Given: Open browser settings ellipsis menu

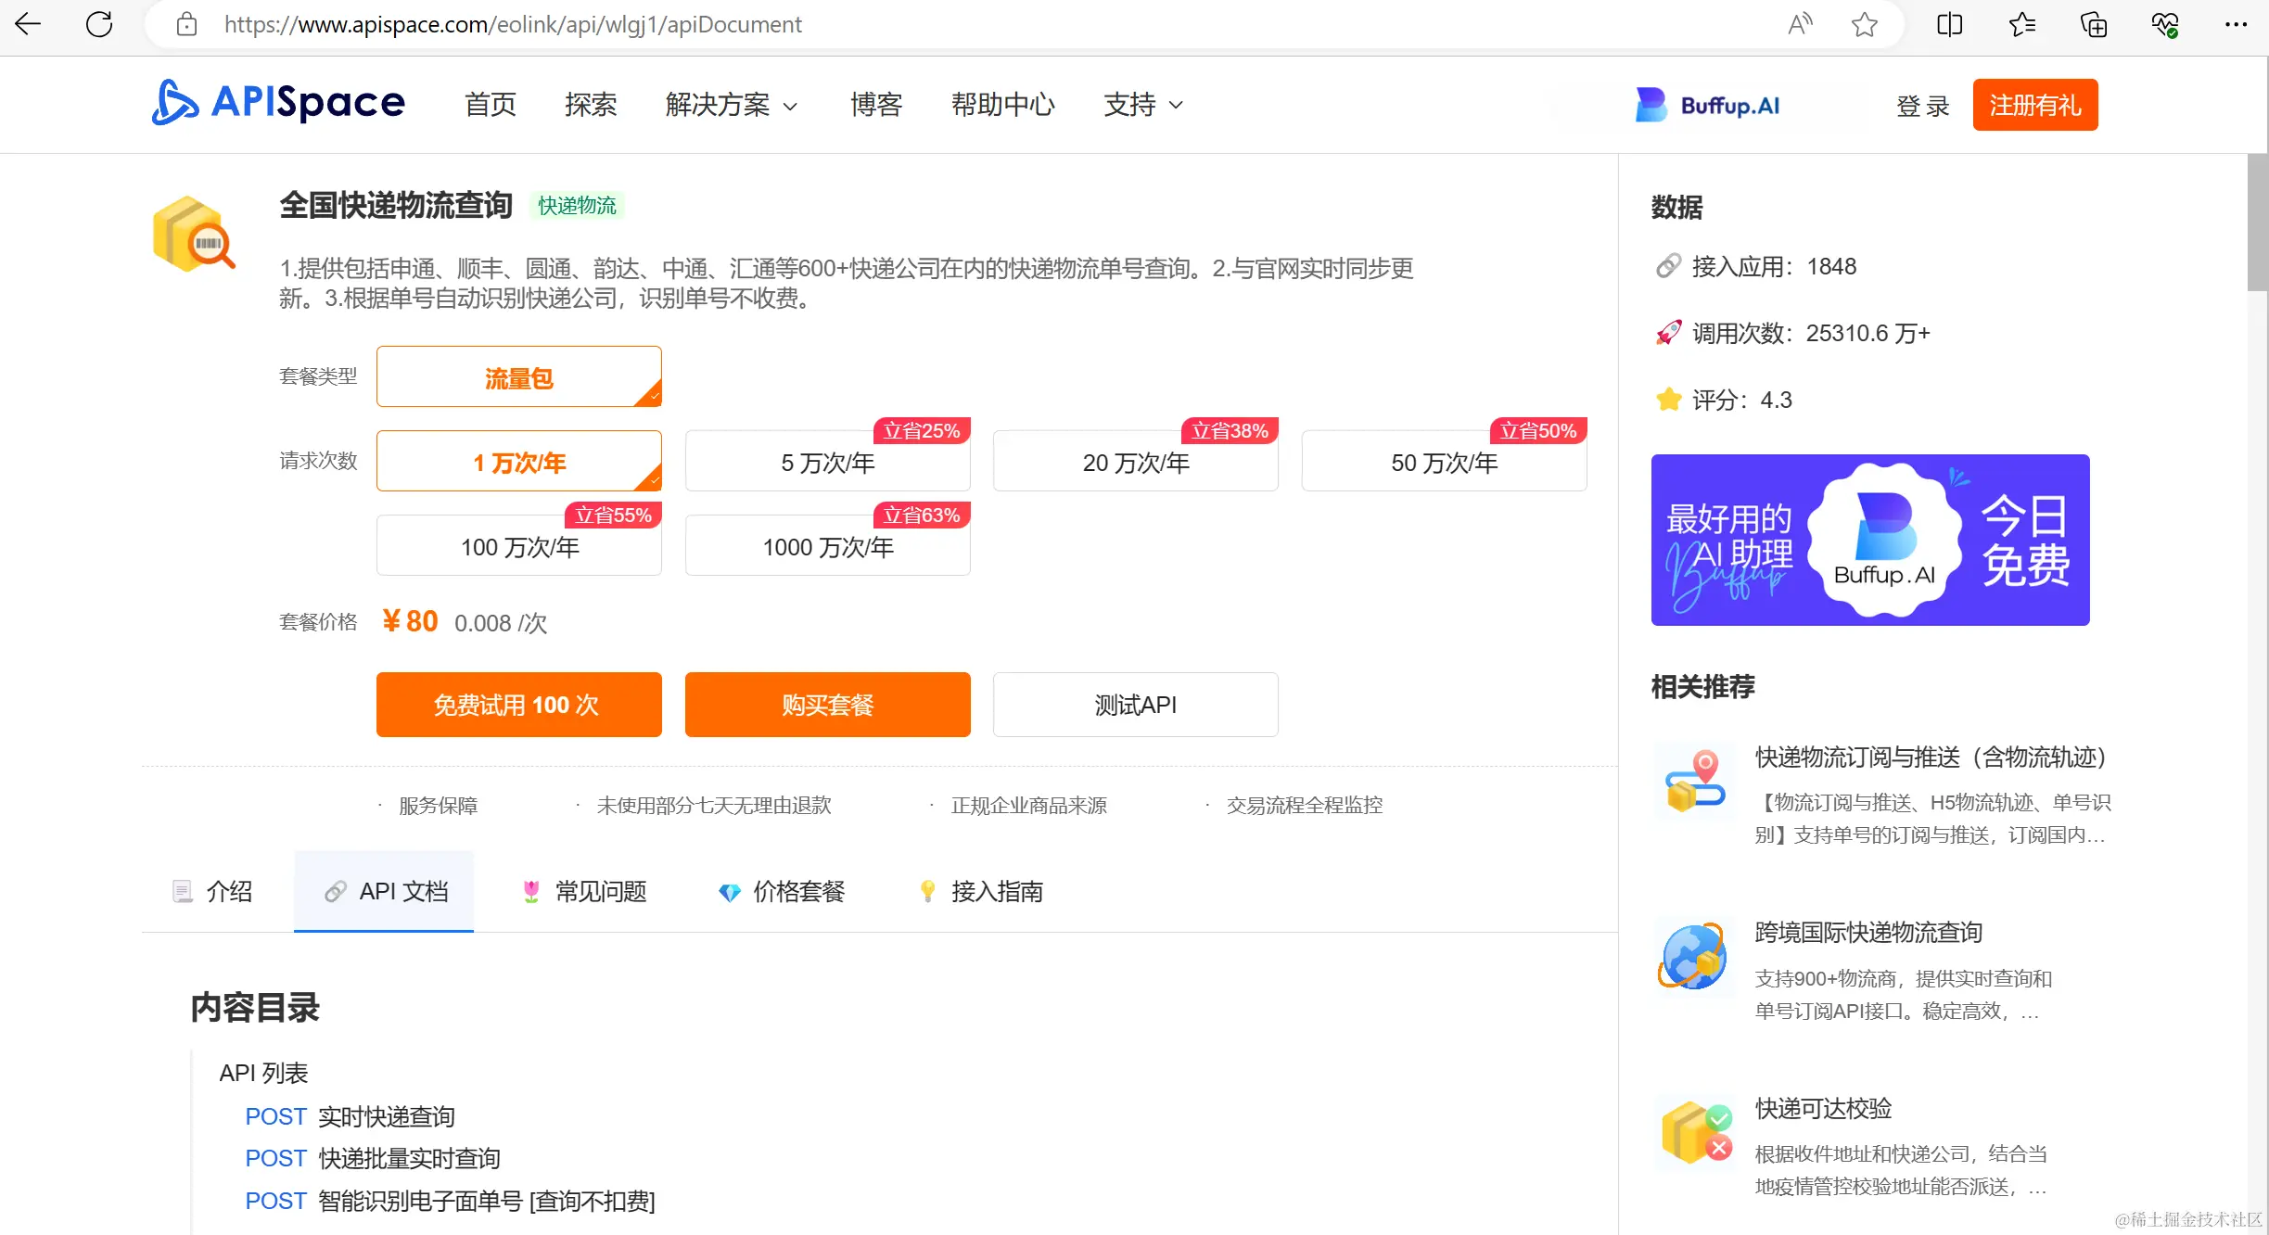Looking at the screenshot, I should tap(2236, 24).
